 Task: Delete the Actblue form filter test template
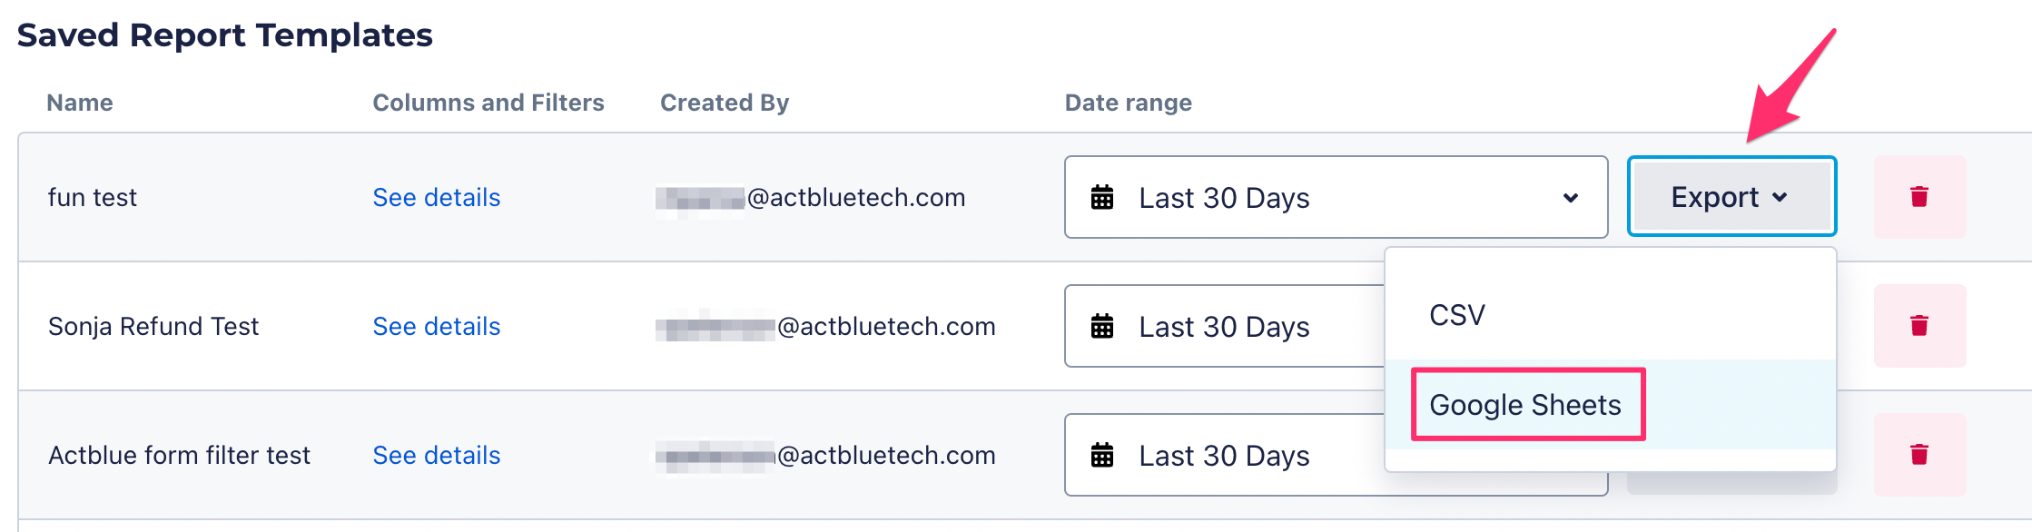pos(1919,455)
